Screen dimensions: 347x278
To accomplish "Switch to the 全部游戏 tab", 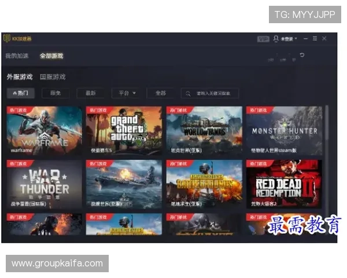I will pos(51,56).
